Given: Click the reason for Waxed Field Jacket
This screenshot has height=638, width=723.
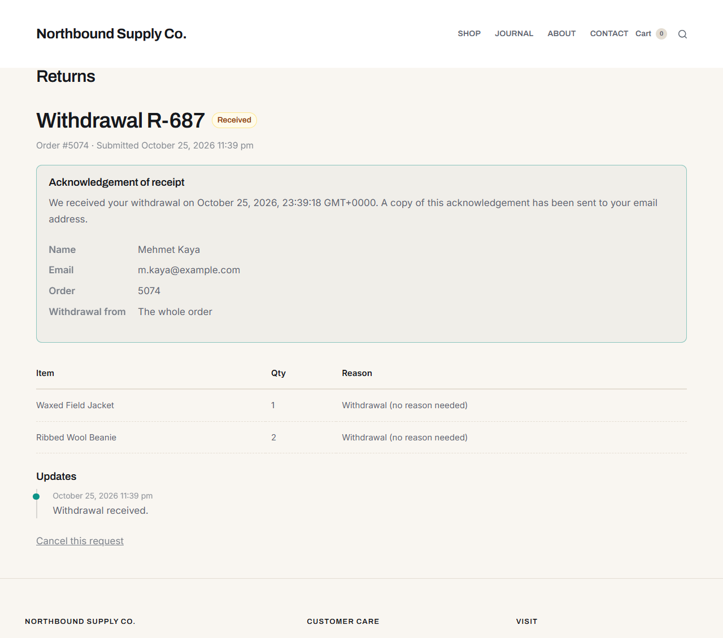Looking at the screenshot, I should pos(405,405).
